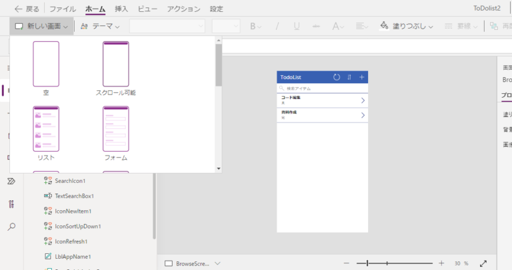
Task: Open the BrowseScreen selector dropdown
Action: point(217,263)
